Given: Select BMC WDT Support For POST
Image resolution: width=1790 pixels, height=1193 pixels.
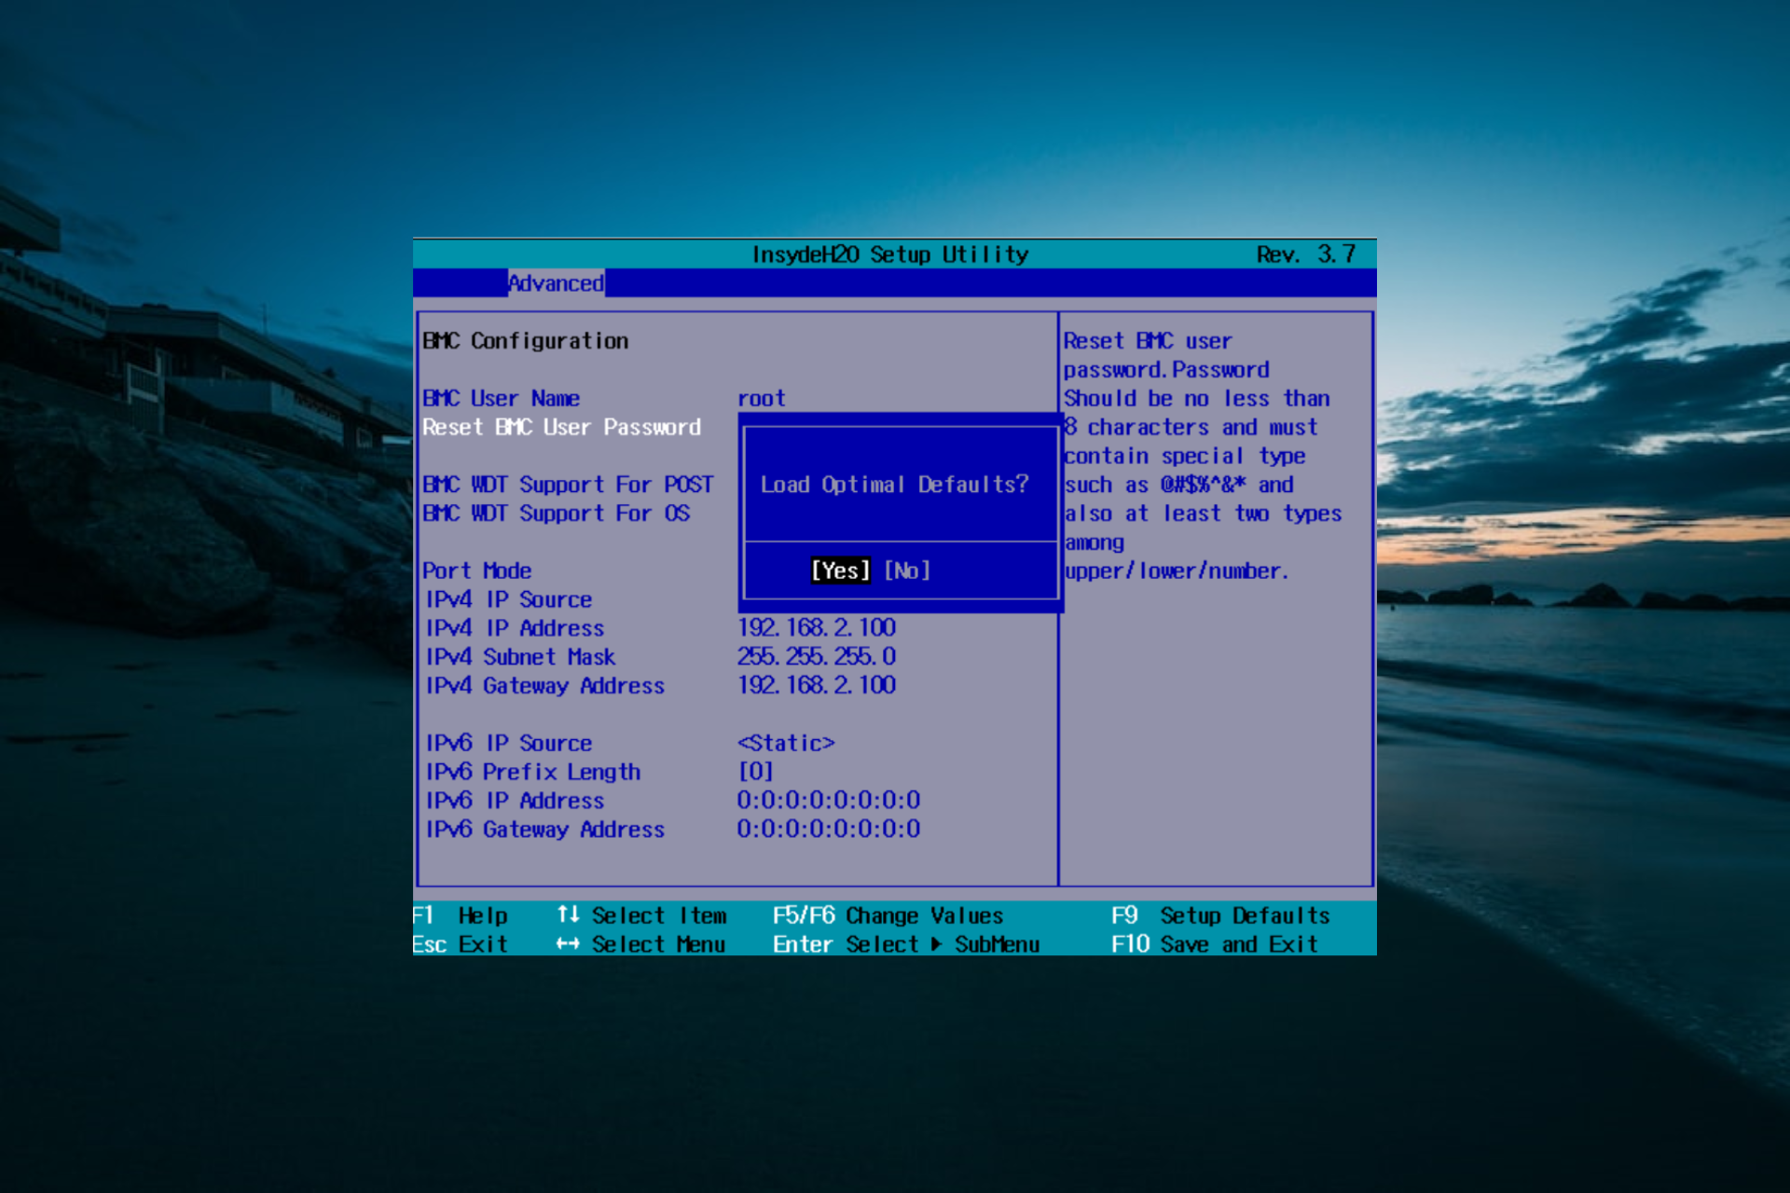Looking at the screenshot, I should tap(568, 485).
